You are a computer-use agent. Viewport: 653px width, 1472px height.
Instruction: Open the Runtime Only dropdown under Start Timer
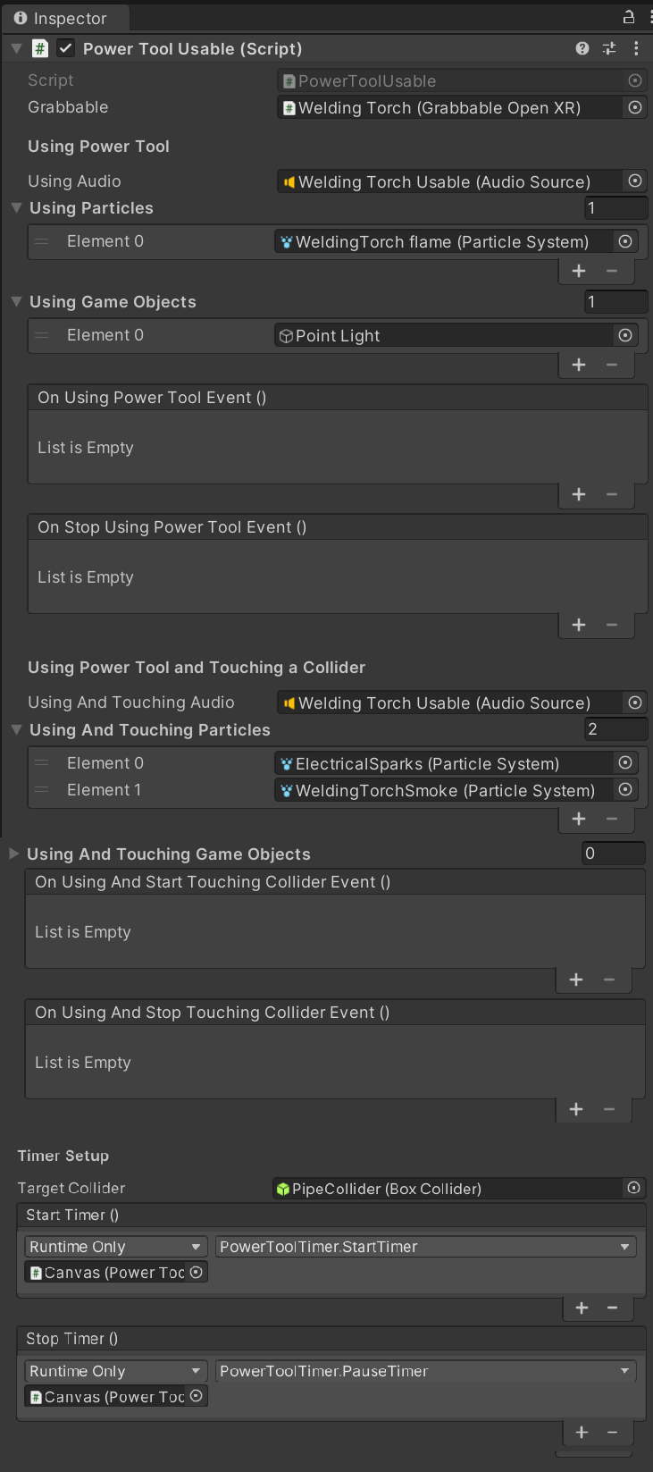[x=115, y=1247]
